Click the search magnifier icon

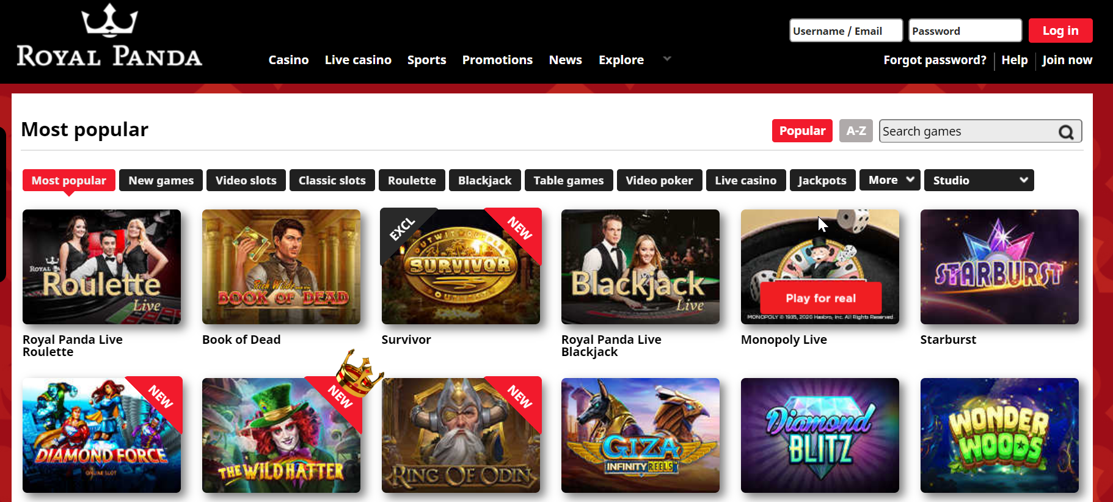coord(1066,132)
